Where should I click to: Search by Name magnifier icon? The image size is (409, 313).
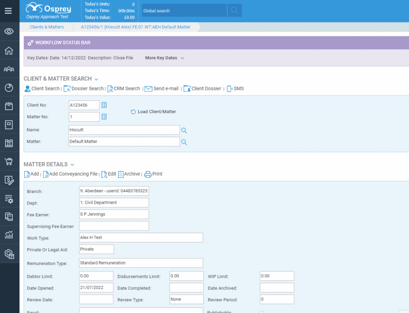[184, 130]
